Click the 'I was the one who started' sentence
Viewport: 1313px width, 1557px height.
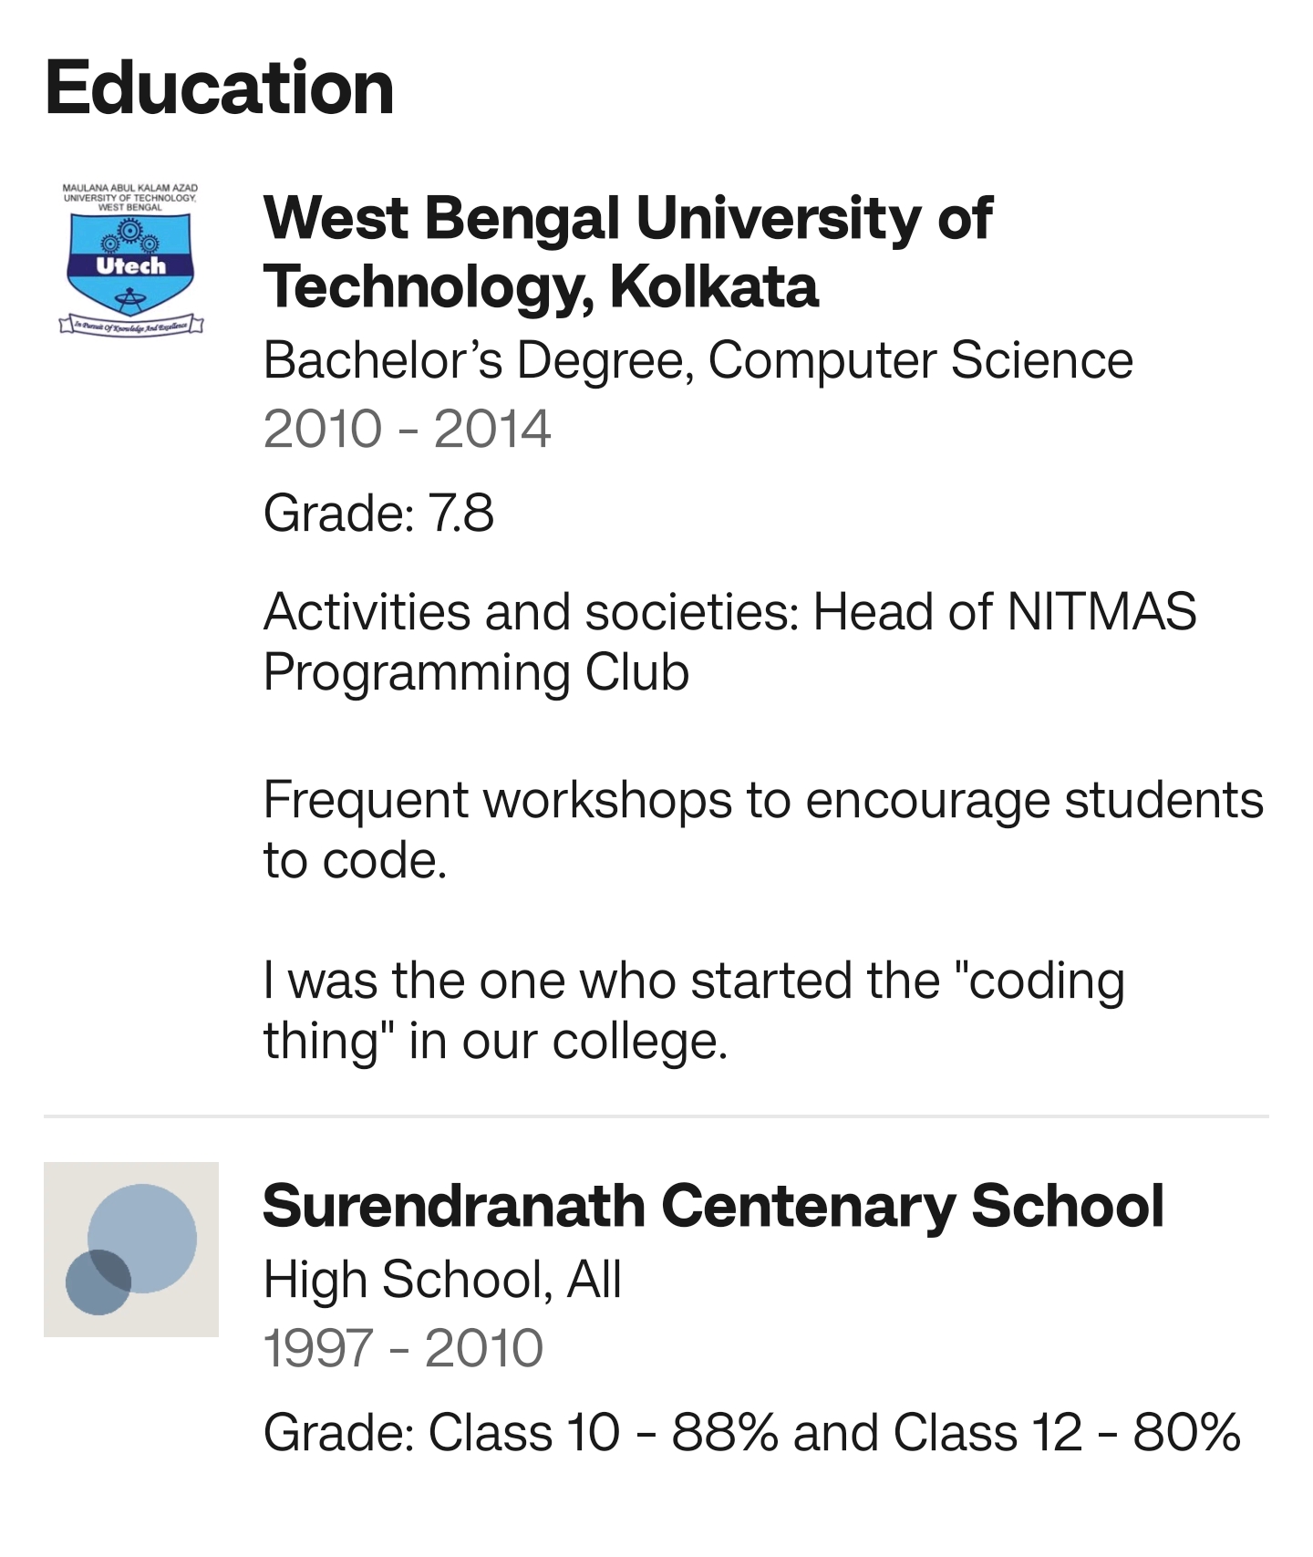[x=694, y=1011]
